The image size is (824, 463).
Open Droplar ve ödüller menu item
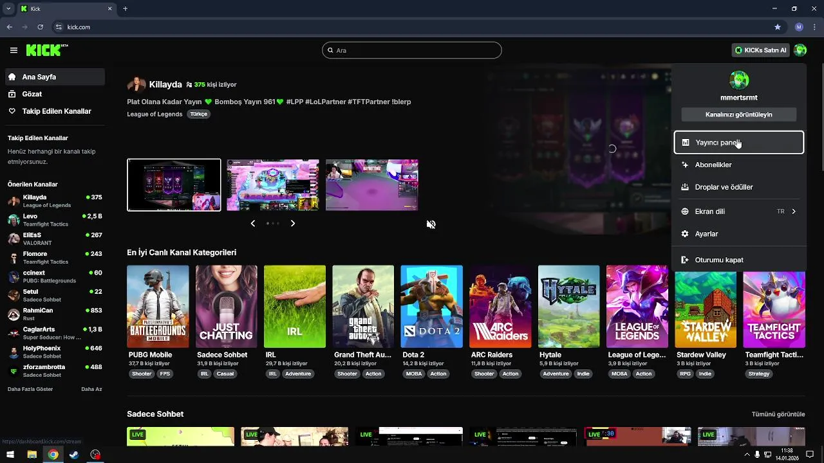739,187
